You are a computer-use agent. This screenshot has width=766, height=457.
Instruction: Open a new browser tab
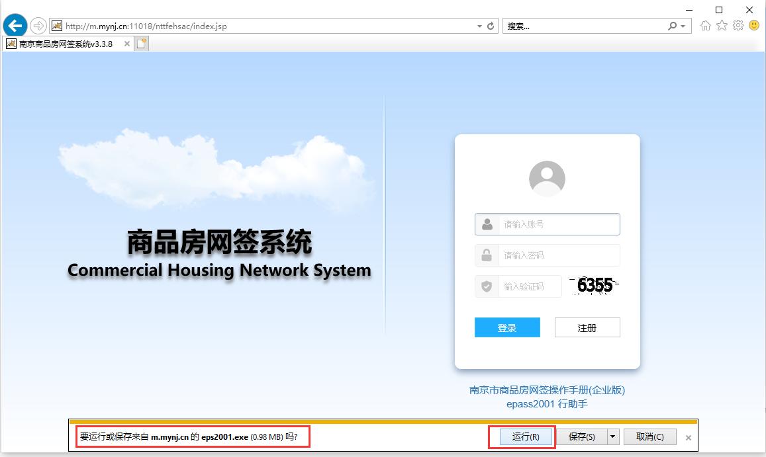coord(141,43)
